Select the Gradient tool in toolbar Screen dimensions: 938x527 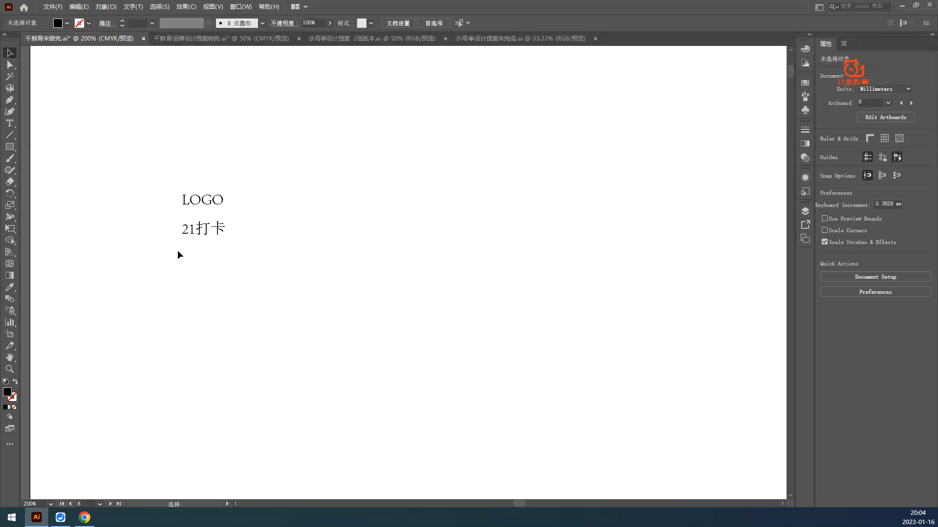(10, 275)
